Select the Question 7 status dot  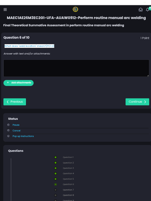[x=56, y=190]
